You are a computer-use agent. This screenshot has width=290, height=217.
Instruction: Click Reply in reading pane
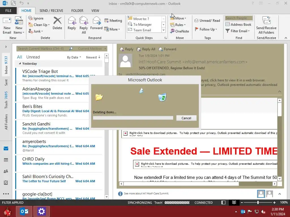tap(127, 49)
